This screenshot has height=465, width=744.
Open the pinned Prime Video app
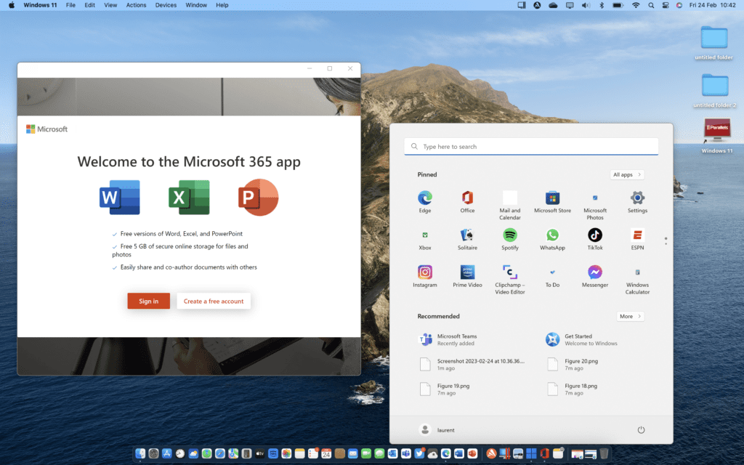[467, 276]
